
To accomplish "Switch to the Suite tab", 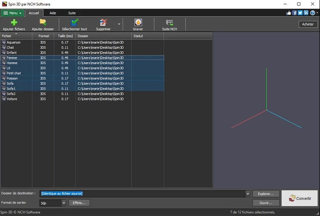I will (x=72, y=13).
